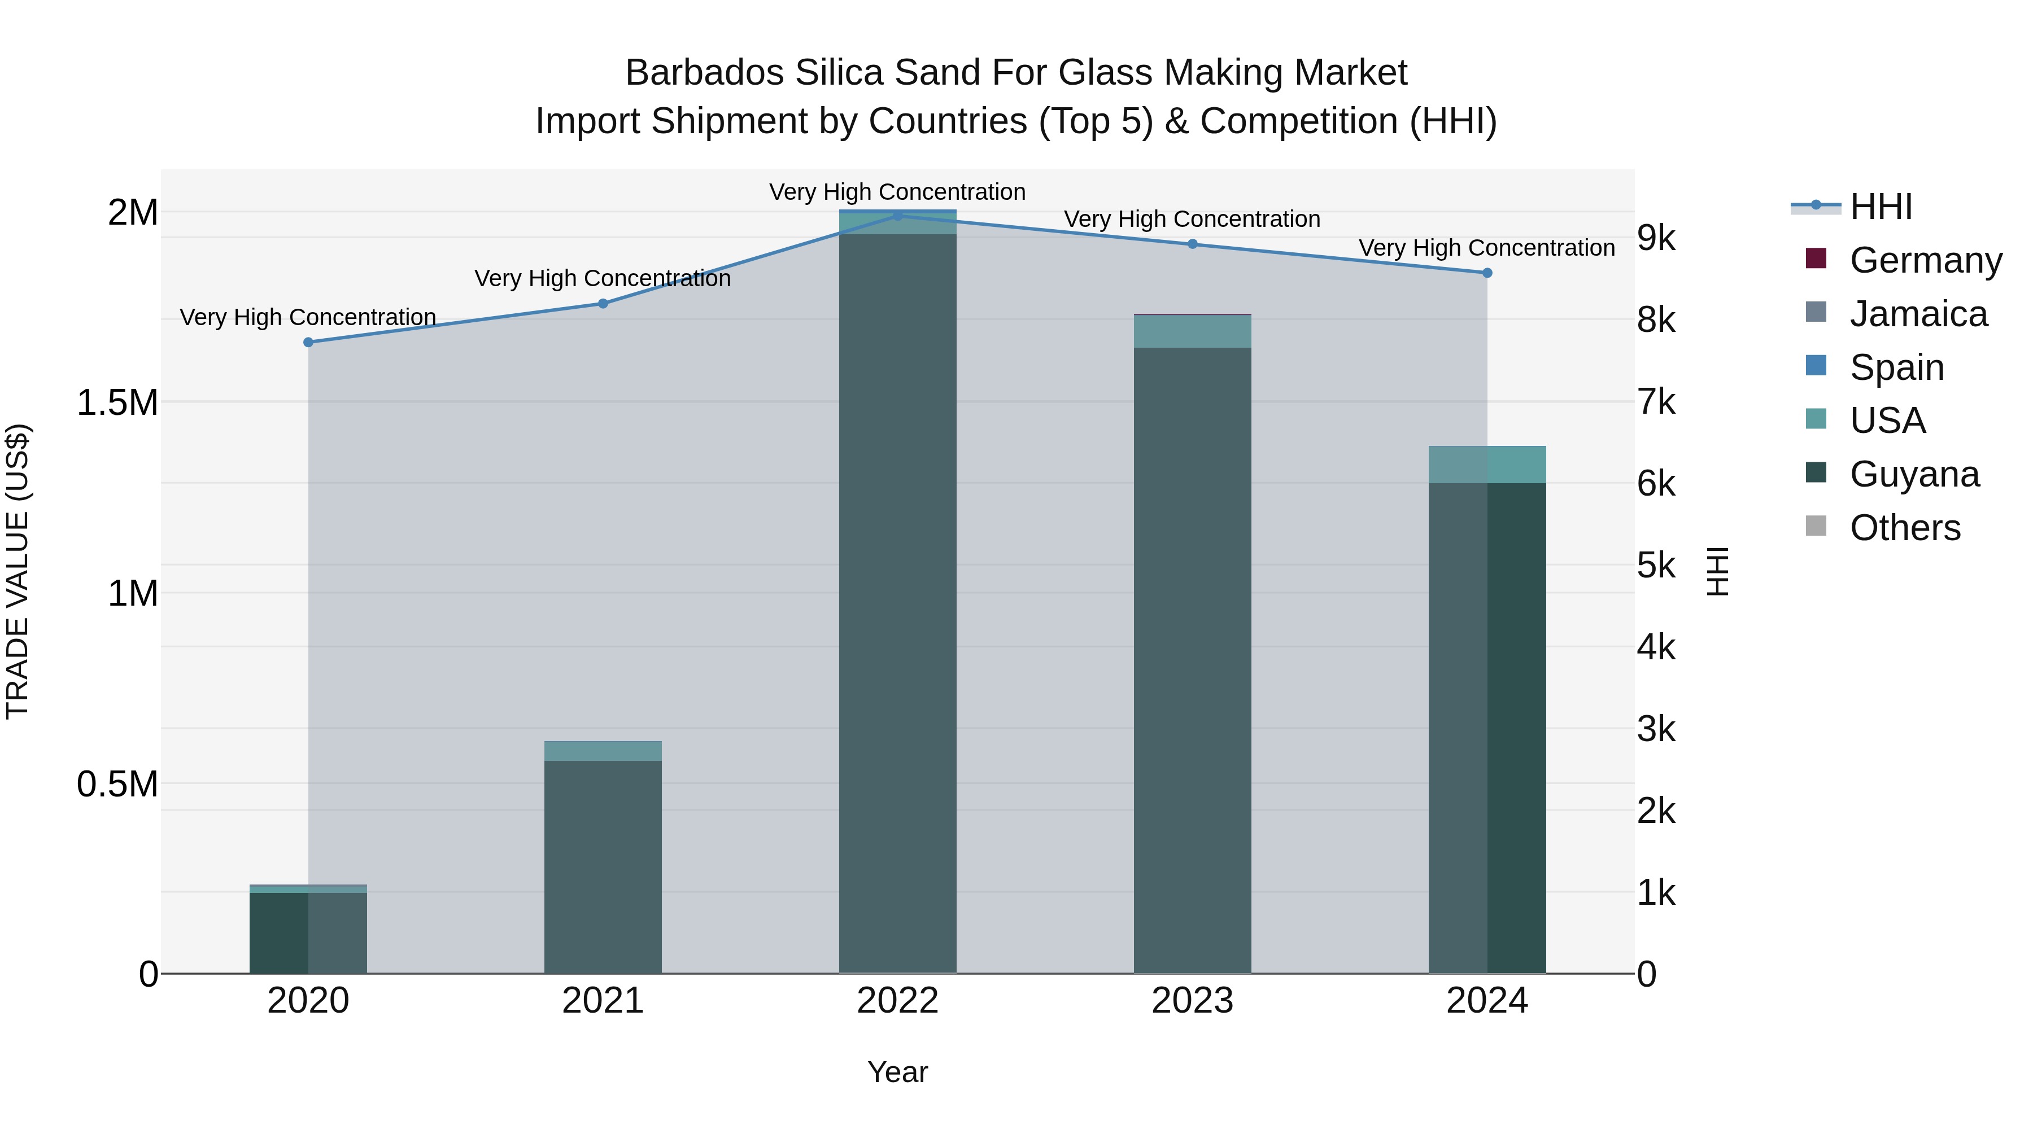The height and width of the screenshot is (1143, 2033).
Task: Click the 5k HHI axis tick
Action: pos(1656,565)
